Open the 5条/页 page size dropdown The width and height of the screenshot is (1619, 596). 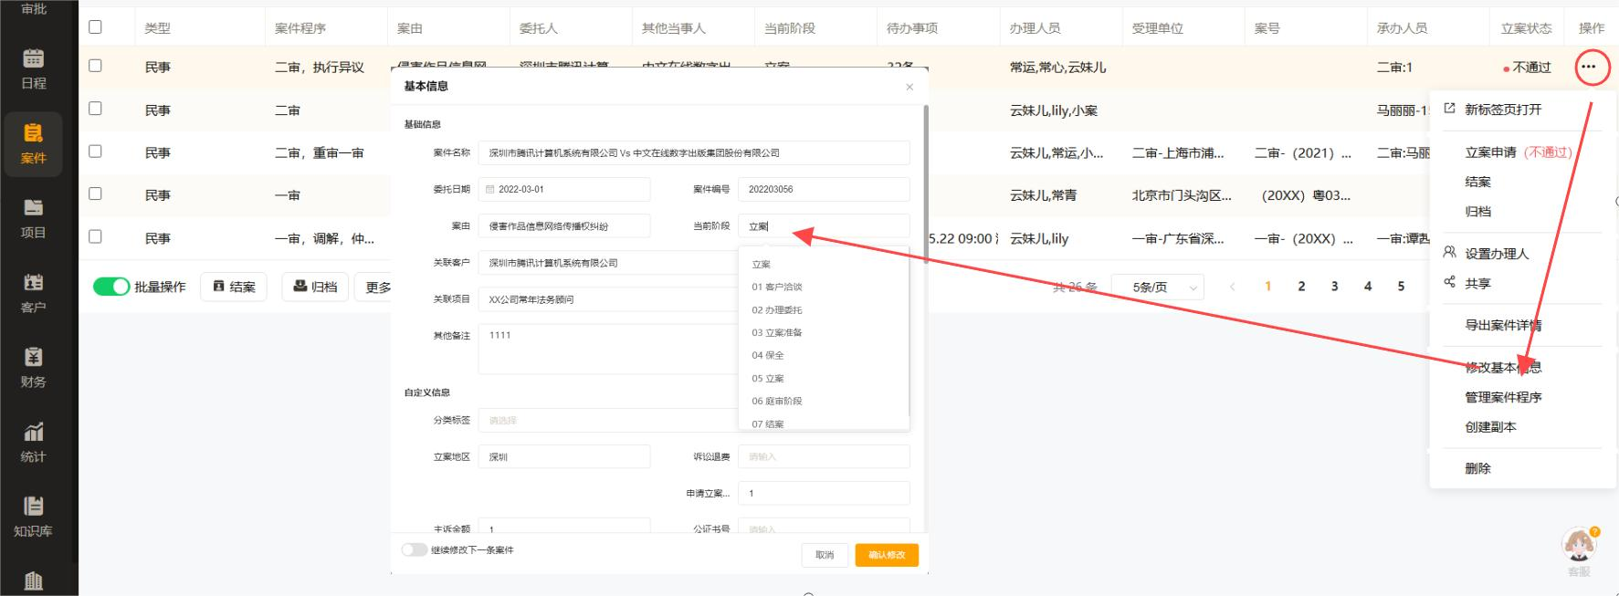click(1157, 287)
